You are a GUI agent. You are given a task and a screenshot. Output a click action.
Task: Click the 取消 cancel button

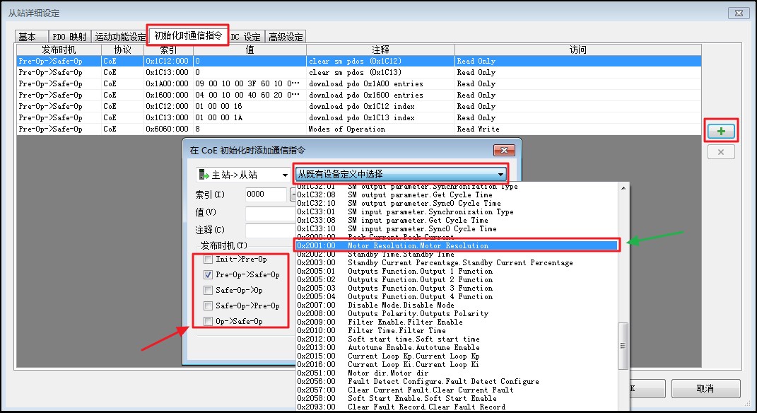pyautogui.click(x=705, y=388)
